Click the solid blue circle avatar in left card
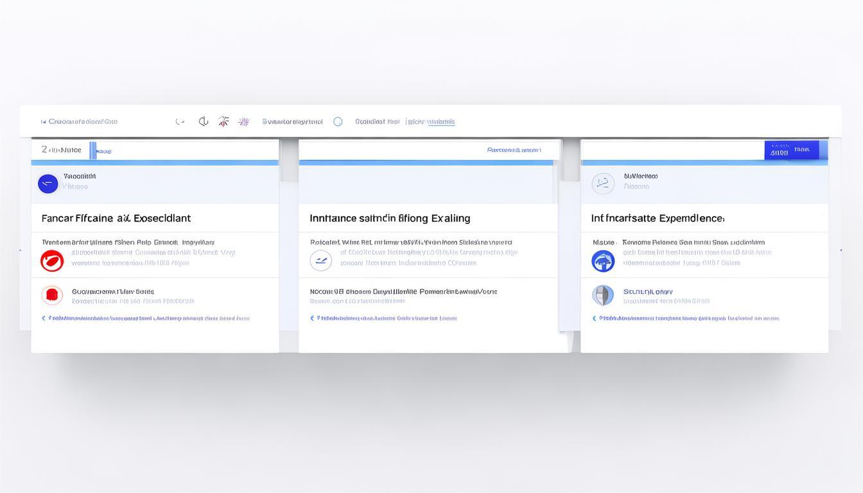 click(48, 184)
